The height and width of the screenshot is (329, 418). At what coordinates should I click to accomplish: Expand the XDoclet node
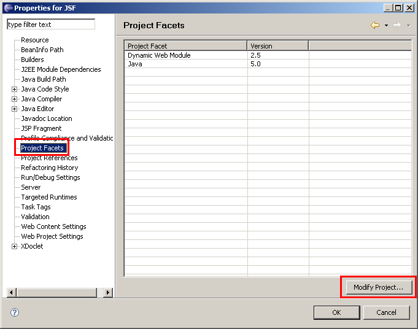14,246
